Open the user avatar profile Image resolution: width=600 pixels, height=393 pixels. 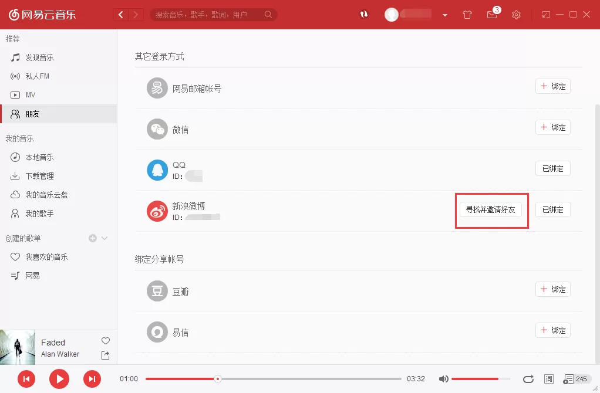[391, 15]
